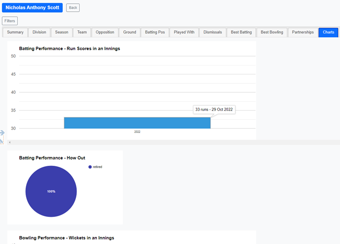Screen dimensions: 340x244
Task: Select the active Charts tab
Action: pos(328,32)
